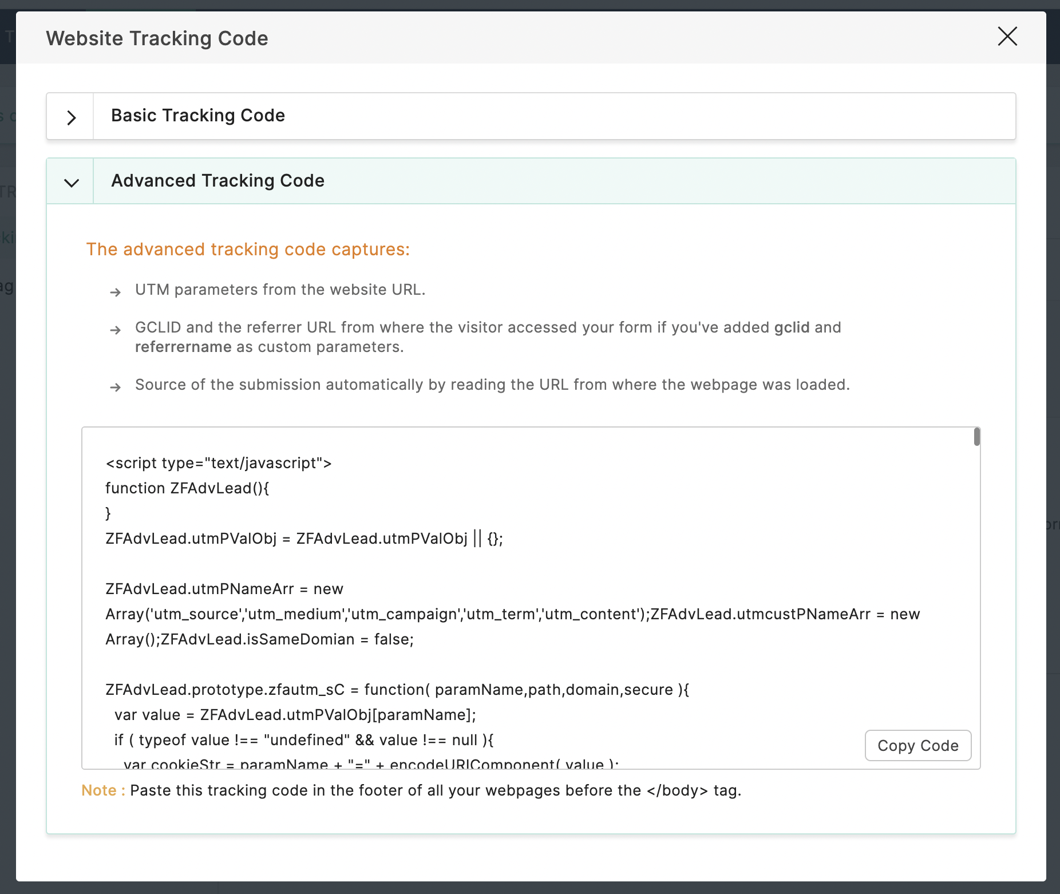Click the 'ZFAdvLead.isSameDomian = false' code line
The width and height of the screenshot is (1060, 894).
pyautogui.click(x=286, y=639)
